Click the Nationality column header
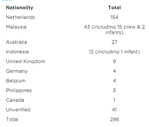Screen dimensions: 149x127 [19, 8]
